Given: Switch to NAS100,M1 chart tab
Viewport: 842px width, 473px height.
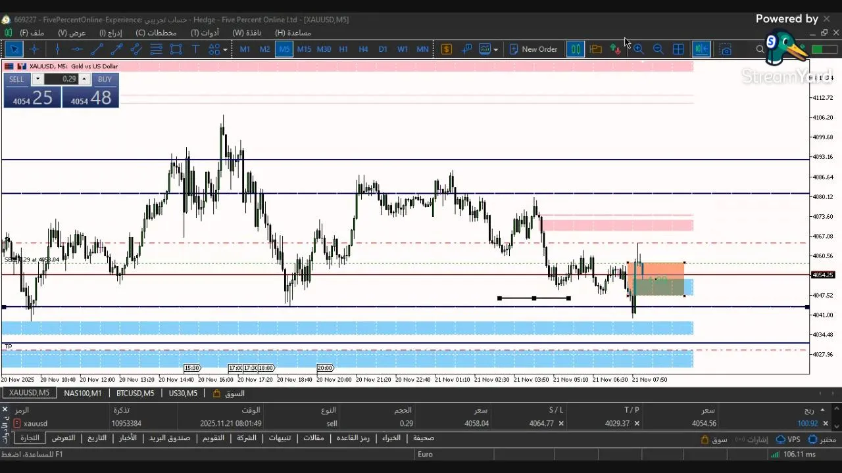Looking at the screenshot, I should coord(83,394).
